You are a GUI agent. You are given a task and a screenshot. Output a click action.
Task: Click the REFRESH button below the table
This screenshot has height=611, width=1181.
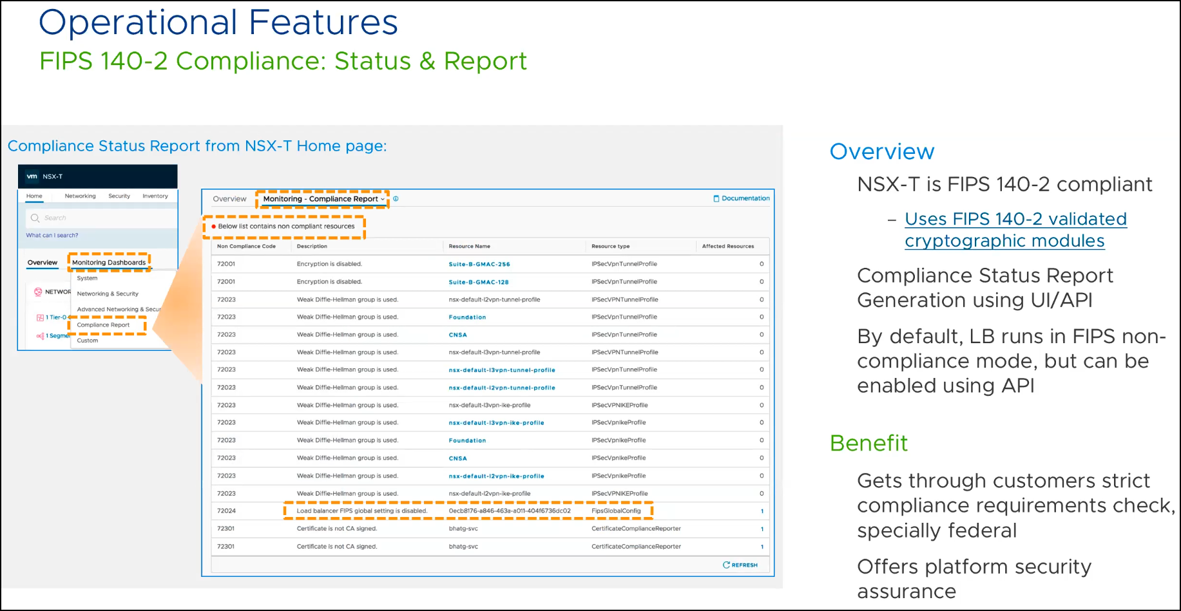pyautogui.click(x=740, y=565)
